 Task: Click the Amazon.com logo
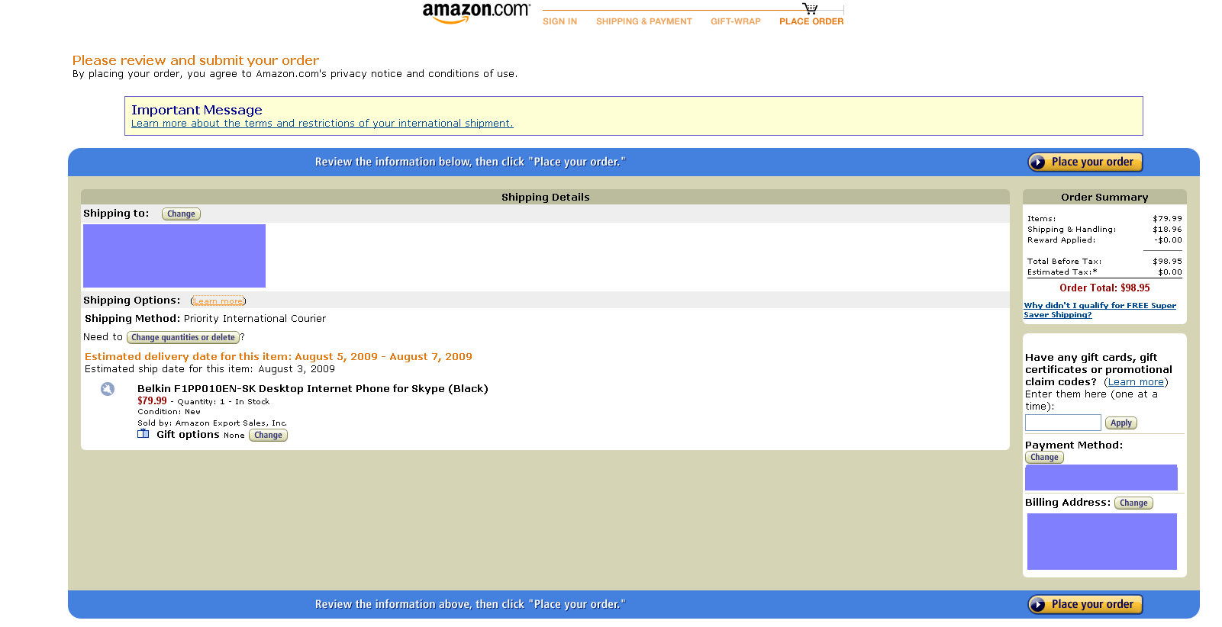(476, 12)
